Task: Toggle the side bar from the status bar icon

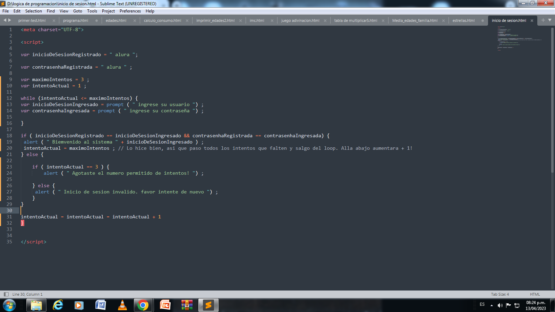Action: coord(6,294)
